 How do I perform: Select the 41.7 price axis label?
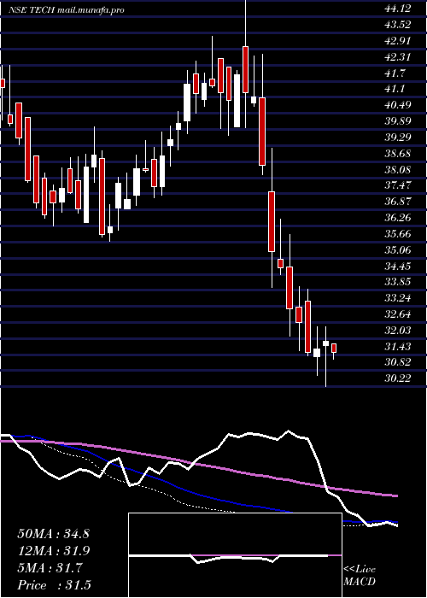[395, 73]
